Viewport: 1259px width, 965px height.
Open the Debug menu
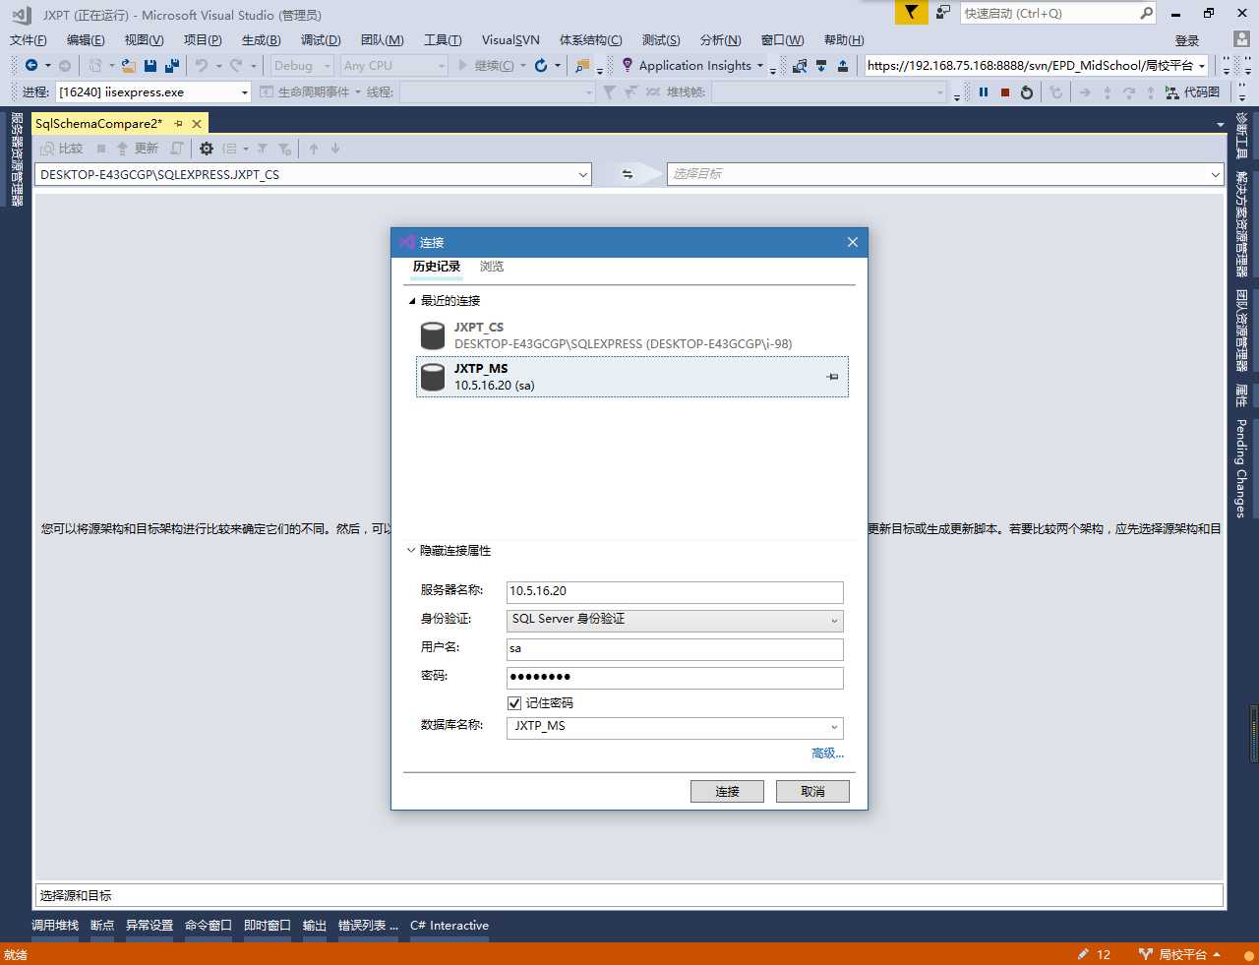pyautogui.click(x=321, y=40)
